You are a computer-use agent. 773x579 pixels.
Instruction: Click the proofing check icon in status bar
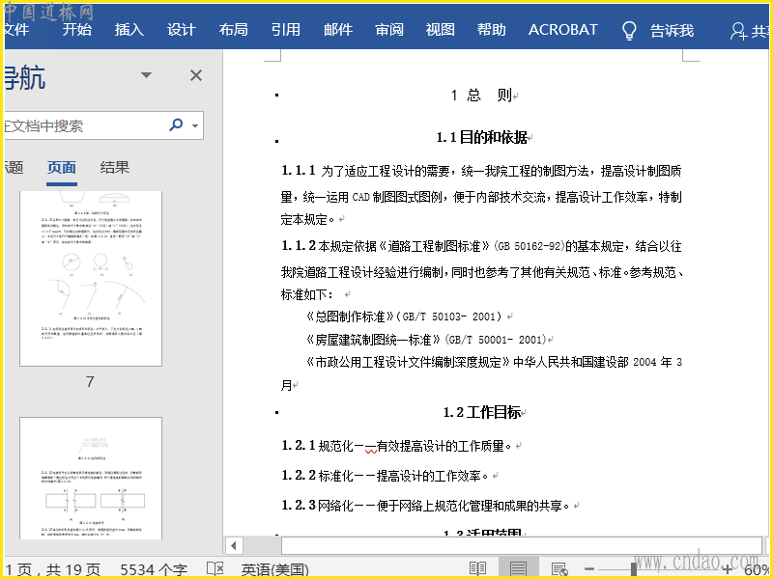215,569
